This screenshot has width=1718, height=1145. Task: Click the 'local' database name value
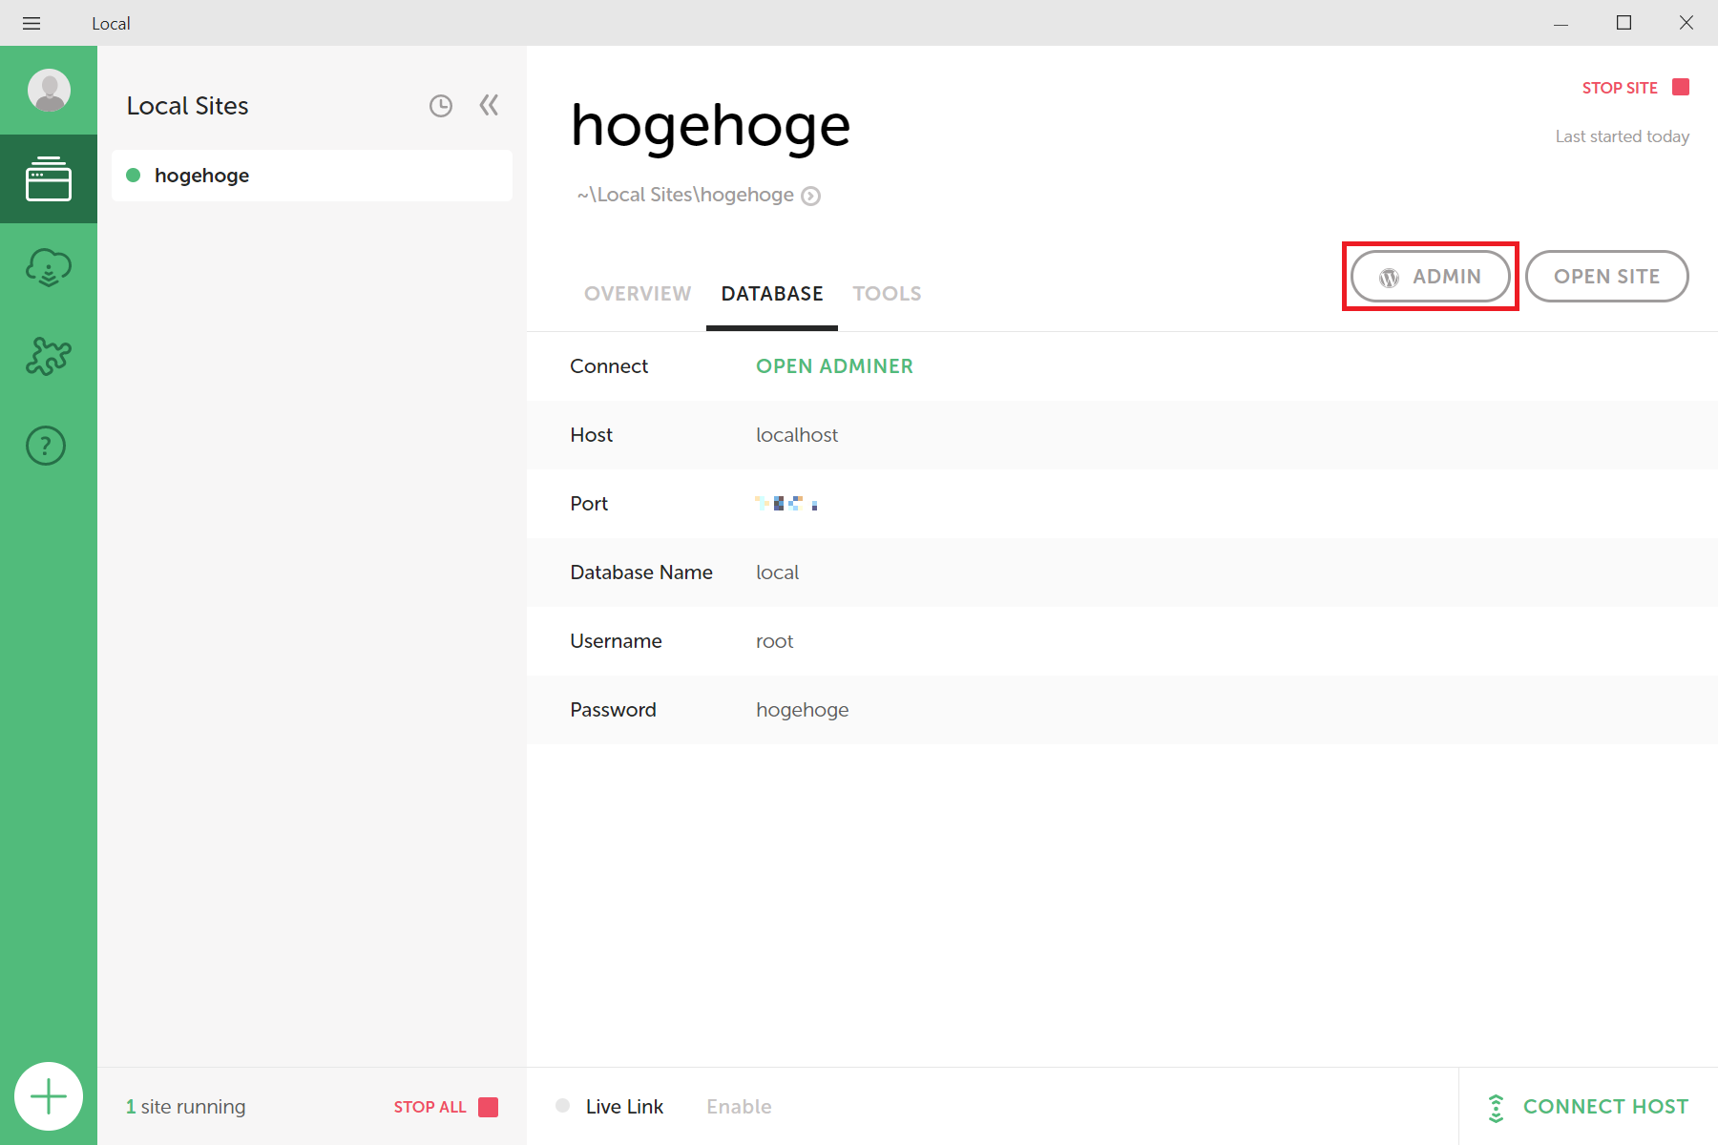click(x=778, y=572)
